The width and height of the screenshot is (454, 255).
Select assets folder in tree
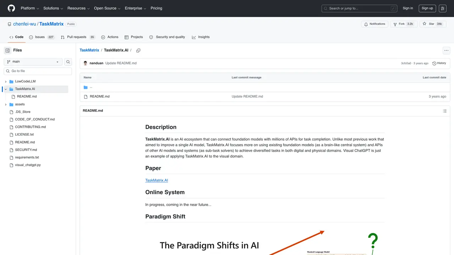coord(20,104)
